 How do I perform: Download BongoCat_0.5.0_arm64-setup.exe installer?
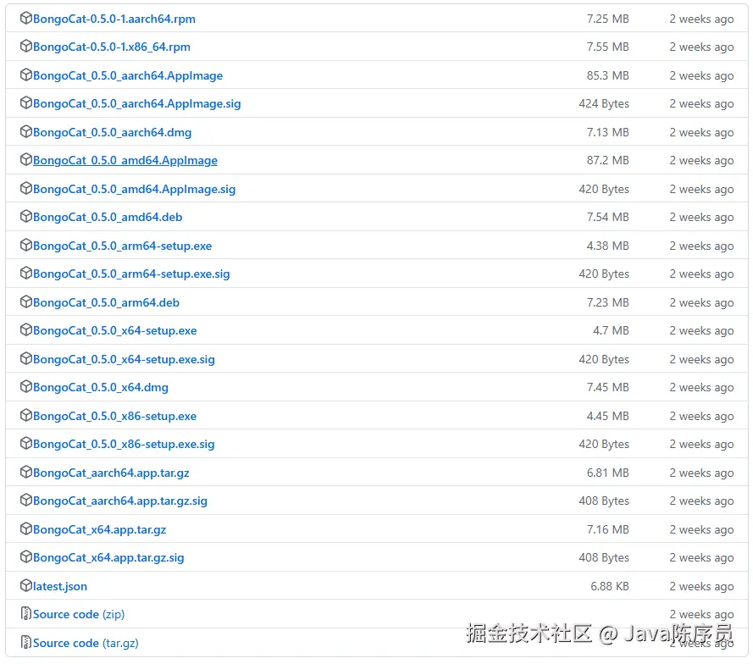(x=123, y=246)
